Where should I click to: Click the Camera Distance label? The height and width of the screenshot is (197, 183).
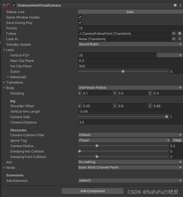click(24, 122)
